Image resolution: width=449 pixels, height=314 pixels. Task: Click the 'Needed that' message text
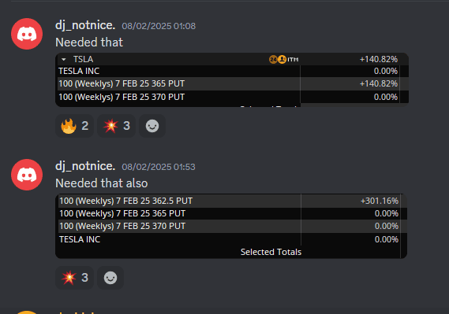click(89, 42)
